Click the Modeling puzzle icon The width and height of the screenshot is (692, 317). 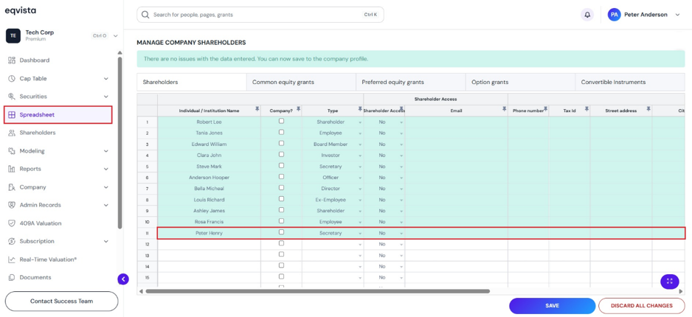tap(12, 151)
